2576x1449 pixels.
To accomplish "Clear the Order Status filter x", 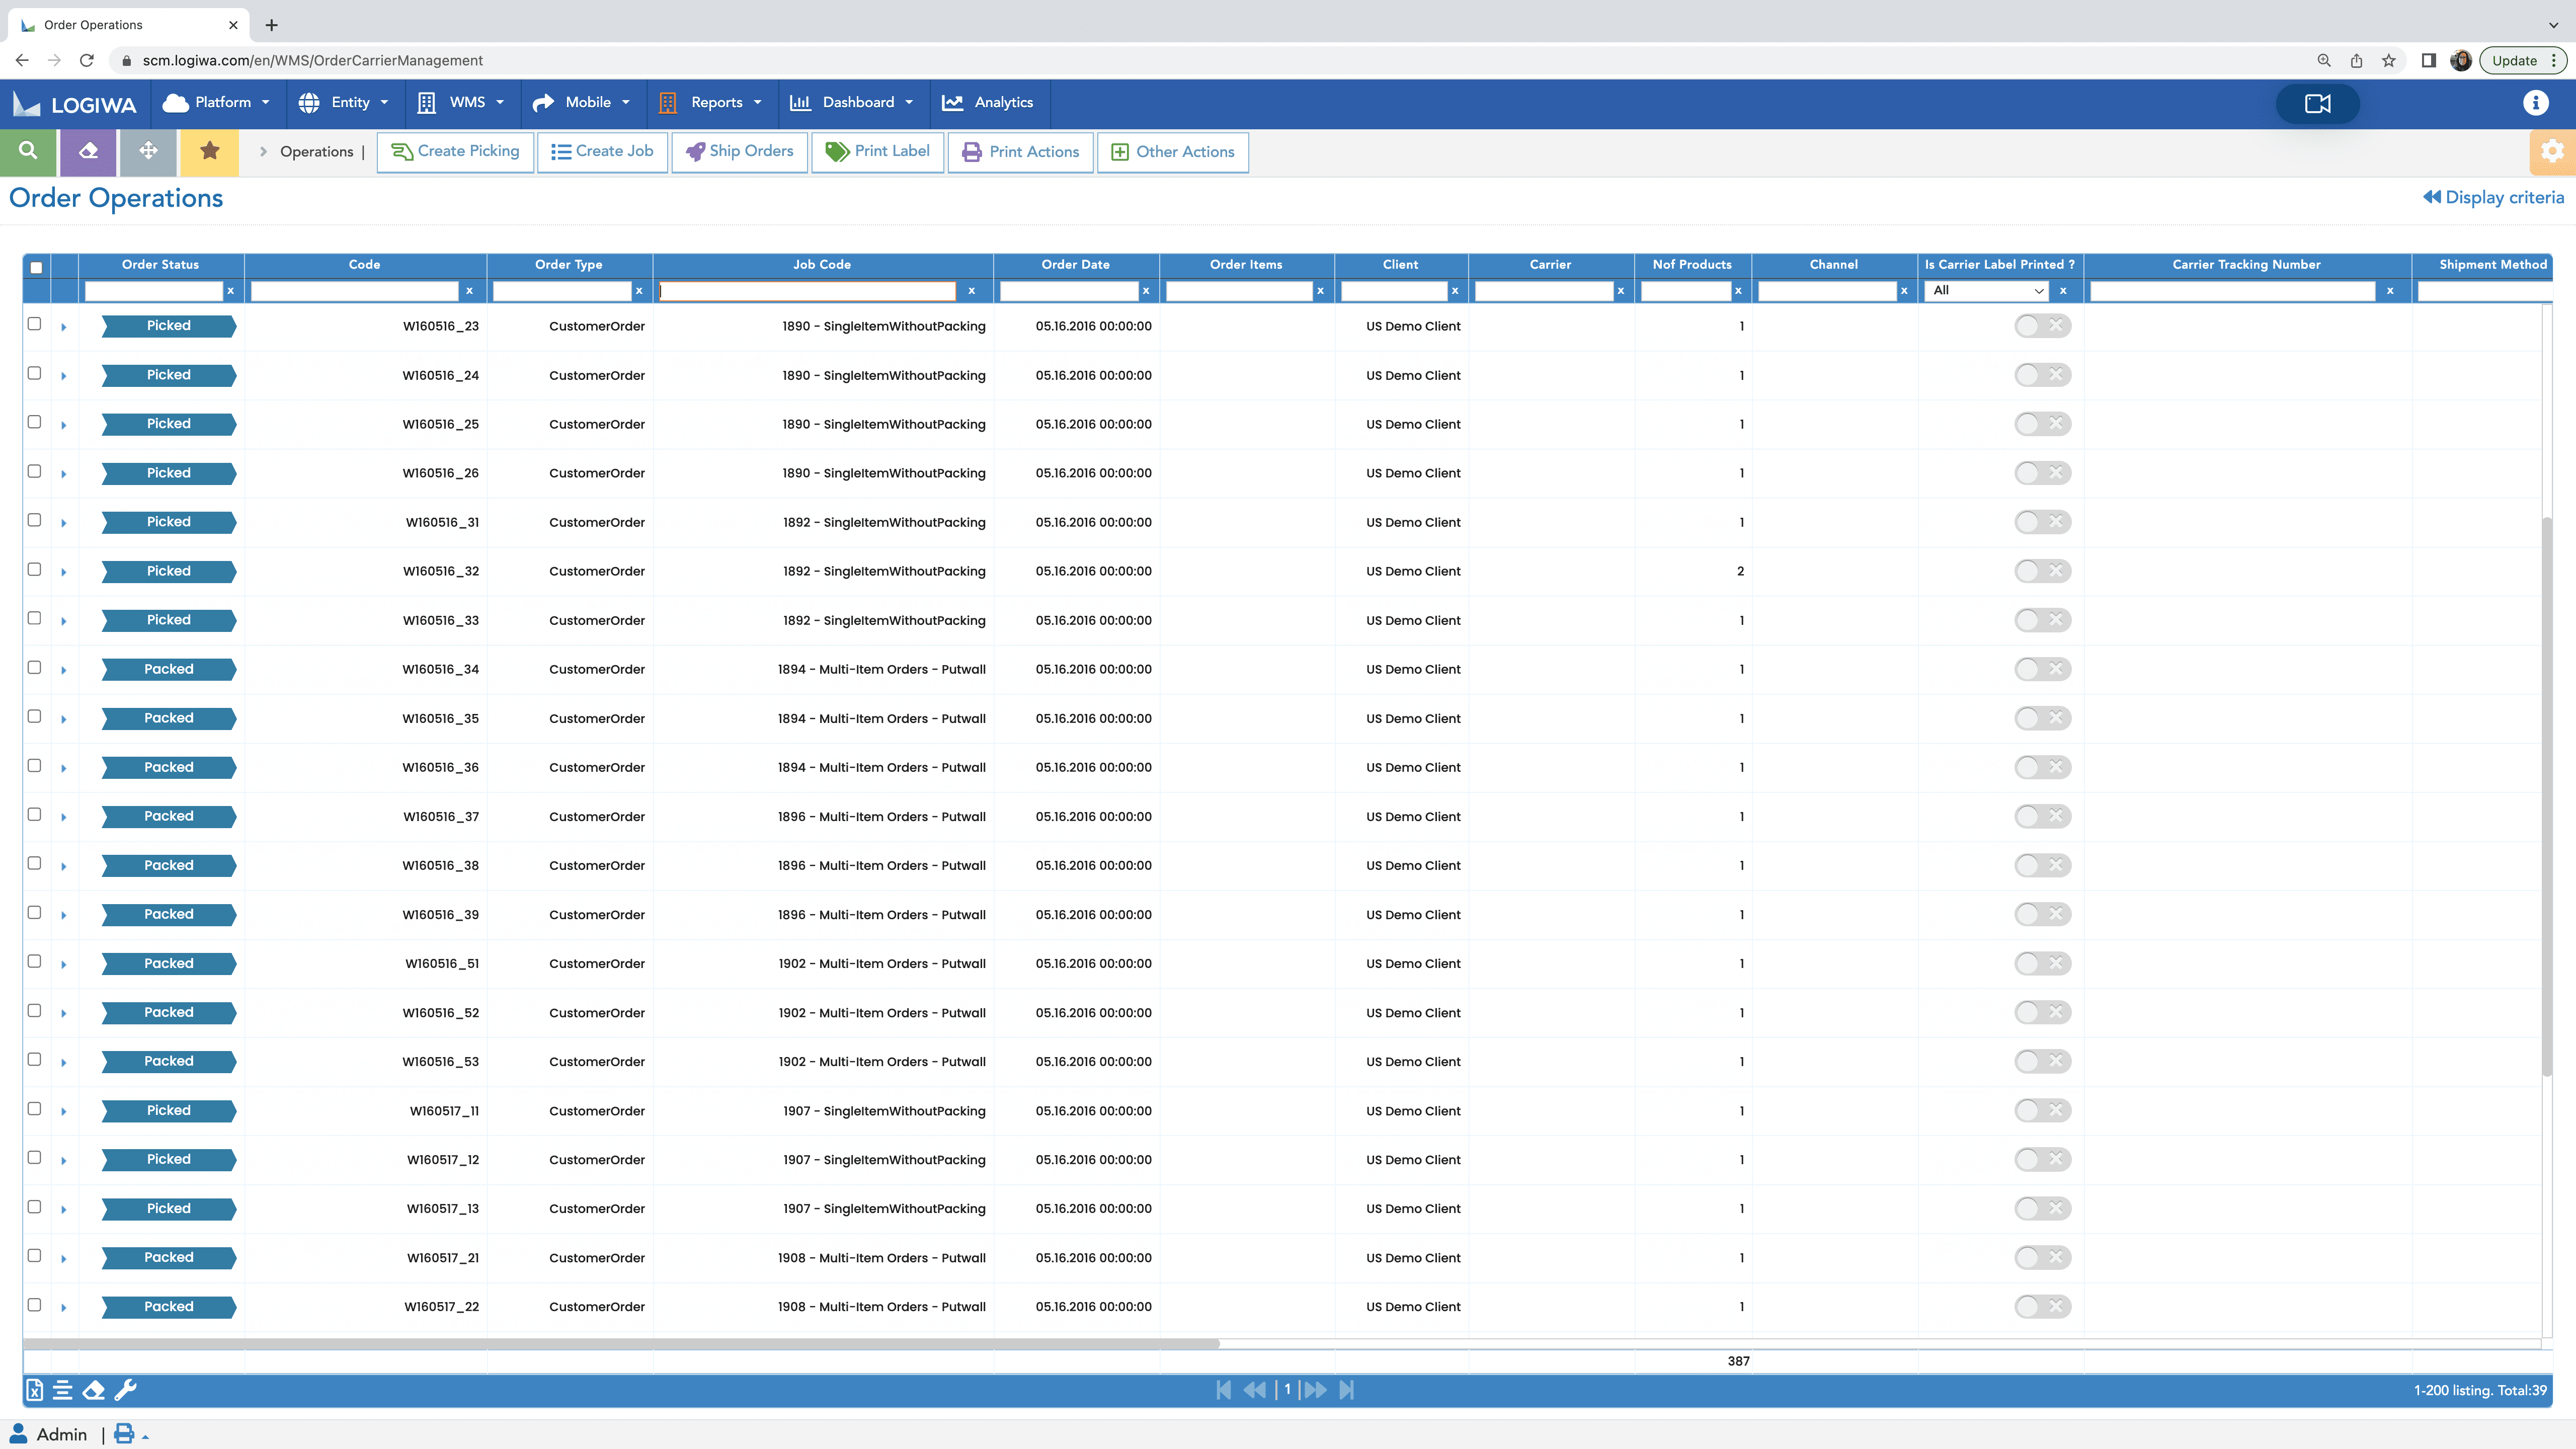I will click(230, 291).
